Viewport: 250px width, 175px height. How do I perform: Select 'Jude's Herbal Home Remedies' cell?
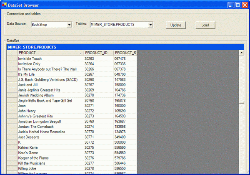click(50, 132)
